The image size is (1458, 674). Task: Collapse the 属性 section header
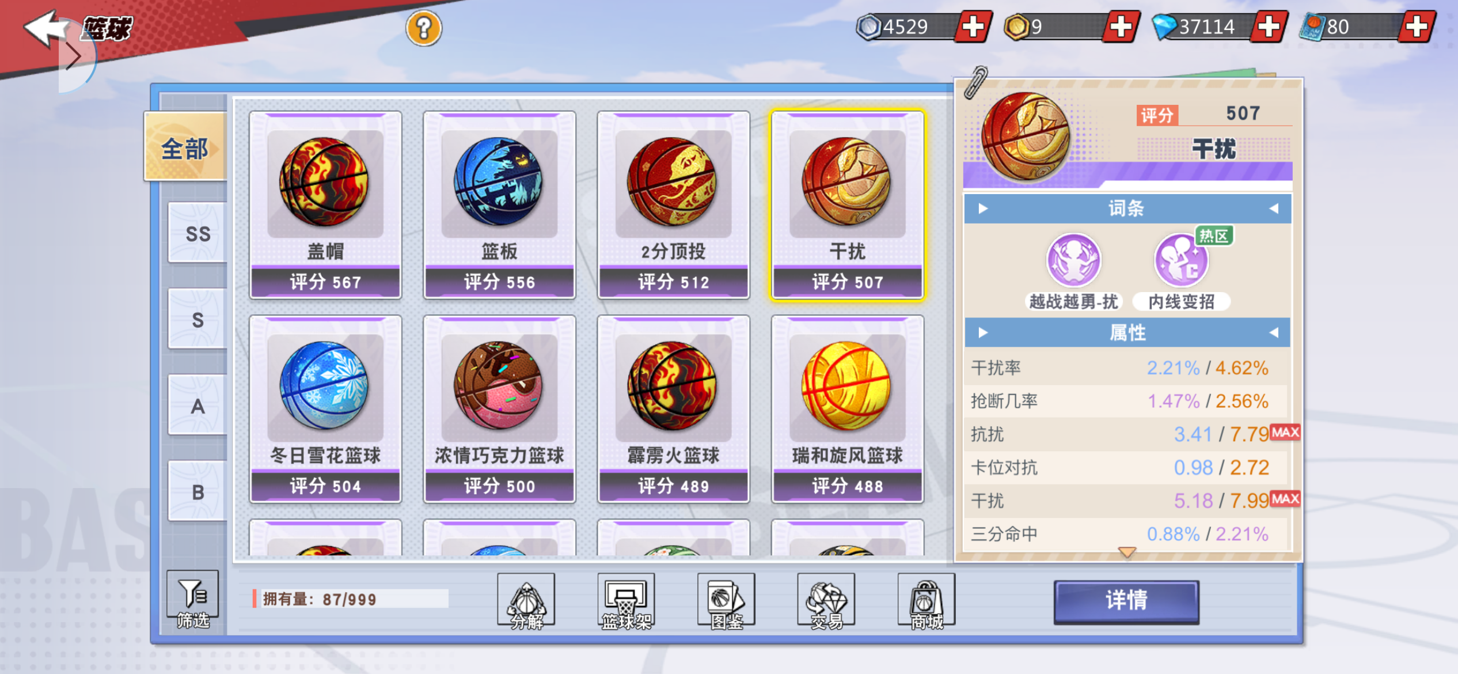click(x=1127, y=332)
